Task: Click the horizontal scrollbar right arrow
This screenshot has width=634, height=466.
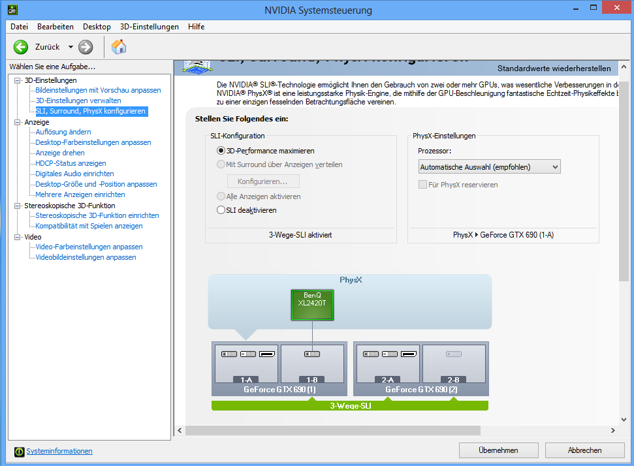Action: coord(613,431)
